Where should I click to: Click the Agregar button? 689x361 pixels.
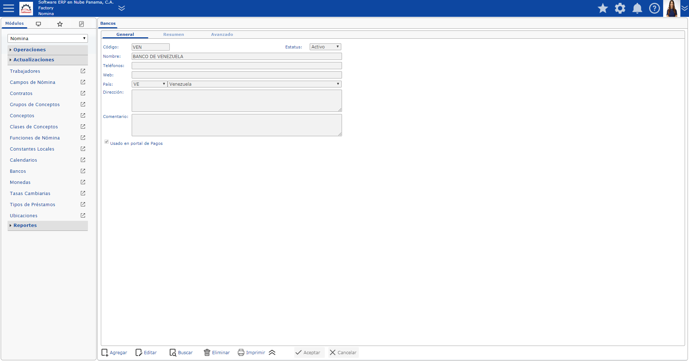coord(114,352)
